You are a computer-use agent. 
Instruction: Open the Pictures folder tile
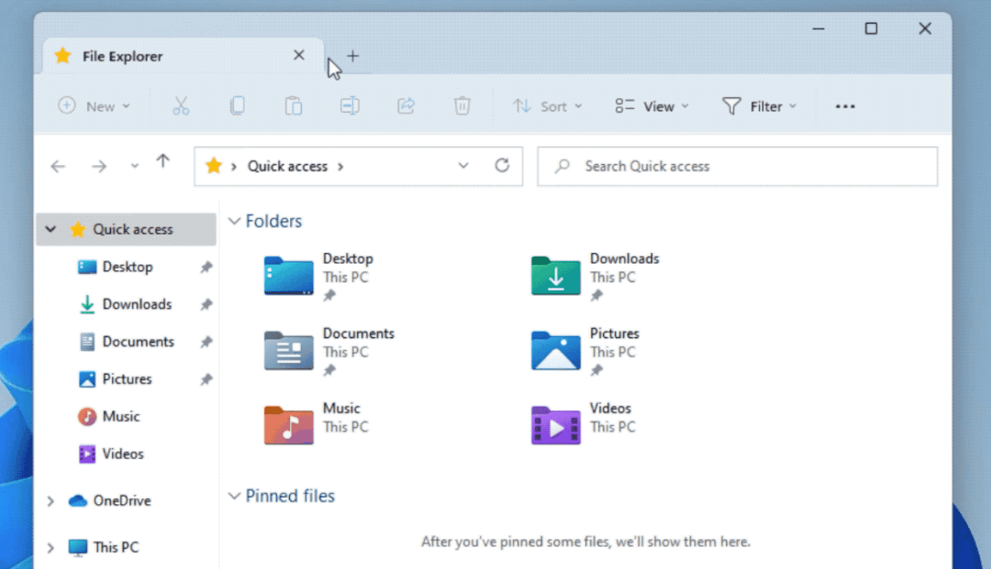click(x=585, y=351)
